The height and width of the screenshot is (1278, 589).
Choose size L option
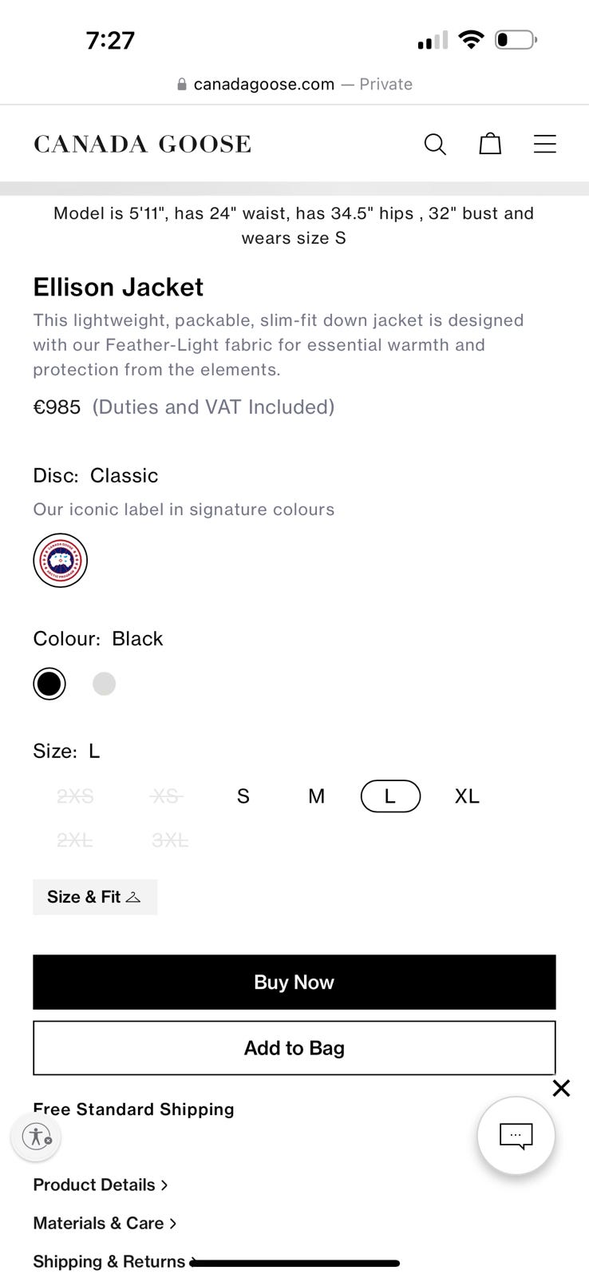[390, 796]
